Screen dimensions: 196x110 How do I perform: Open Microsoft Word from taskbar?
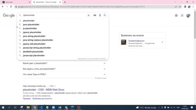[60, 107]
